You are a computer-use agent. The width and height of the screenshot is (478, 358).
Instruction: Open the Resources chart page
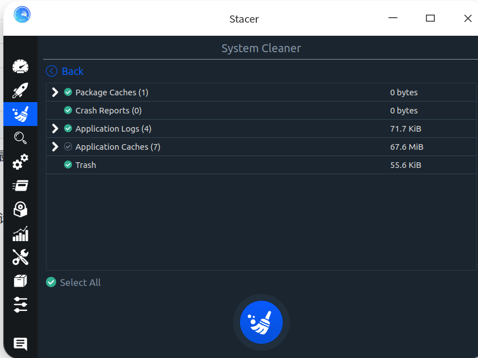[x=20, y=234]
